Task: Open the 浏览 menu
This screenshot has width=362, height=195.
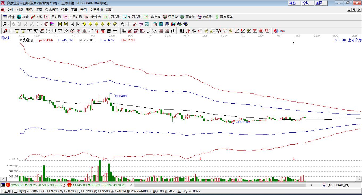Action: tap(20, 10)
